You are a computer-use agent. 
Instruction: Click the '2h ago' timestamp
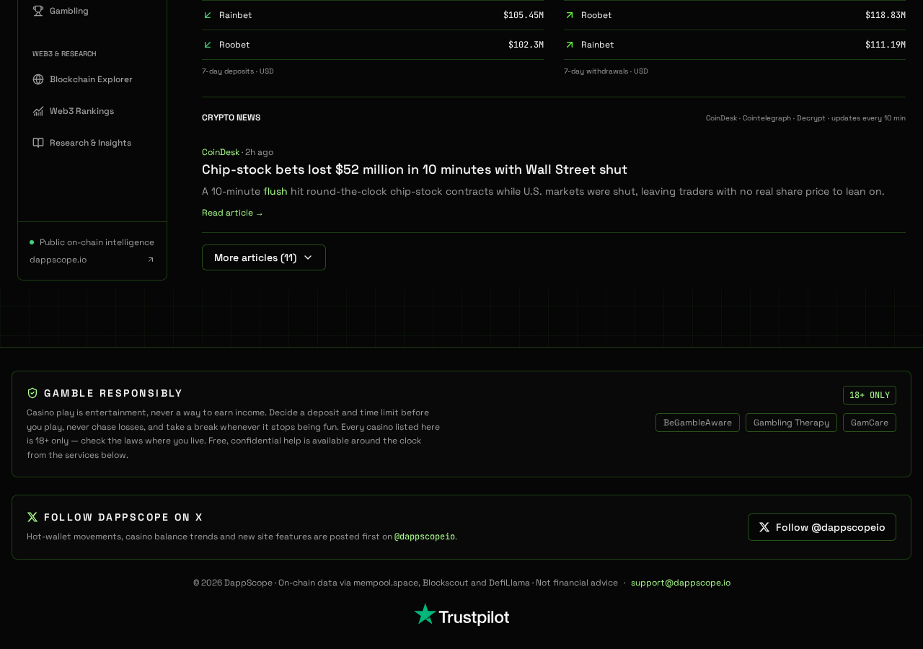coord(259,152)
